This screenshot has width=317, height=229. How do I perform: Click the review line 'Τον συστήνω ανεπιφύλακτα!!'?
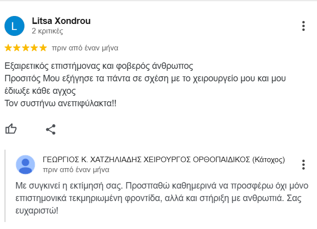click(x=60, y=103)
